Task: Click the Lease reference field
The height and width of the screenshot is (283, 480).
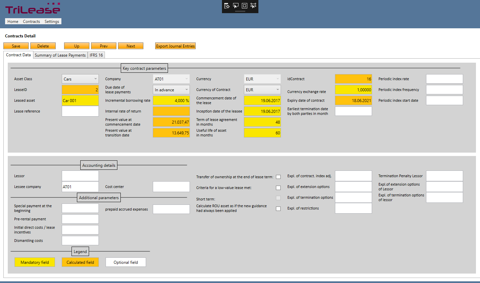Action: [80, 111]
